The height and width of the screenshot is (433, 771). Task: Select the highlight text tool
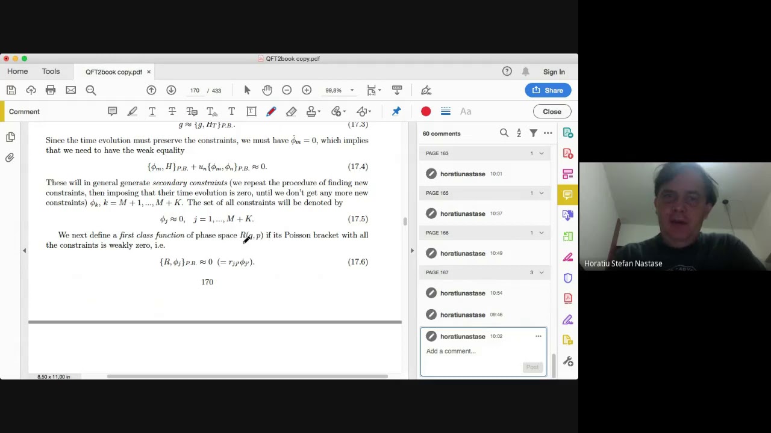(132, 111)
